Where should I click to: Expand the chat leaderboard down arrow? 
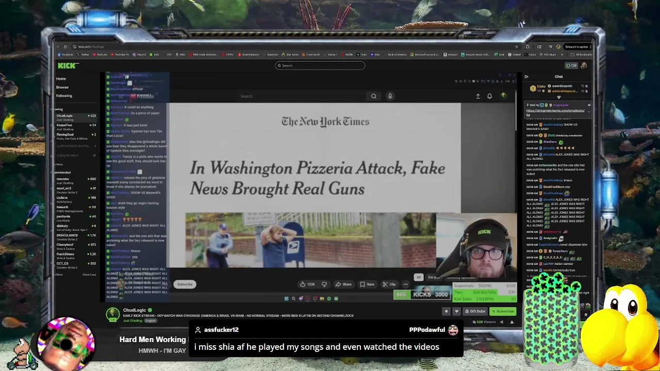[559, 97]
